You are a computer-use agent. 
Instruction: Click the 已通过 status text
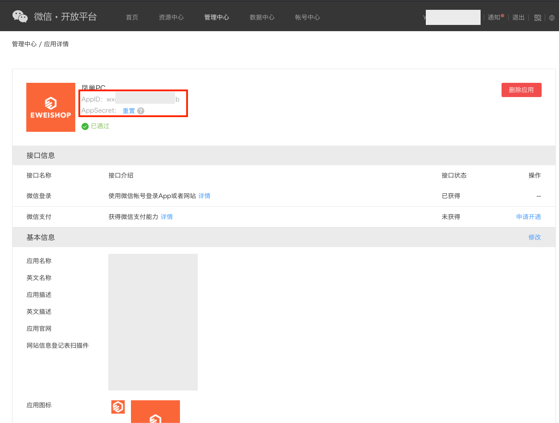coord(100,126)
